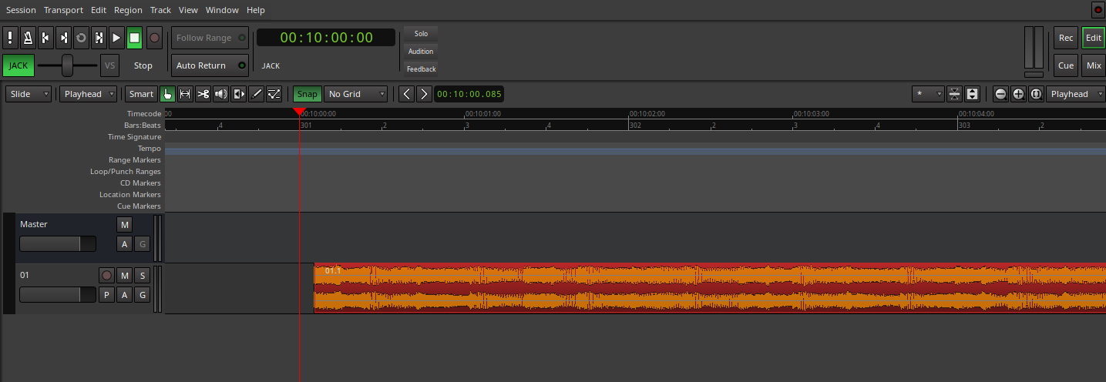Switch to the Mix window button
The width and height of the screenshot is (1106, 382).
(1093, 65)
